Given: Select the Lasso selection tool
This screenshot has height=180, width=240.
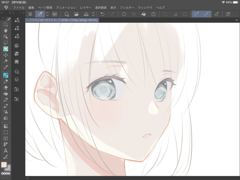Looking at the screenshot, I should coord(6,43).
